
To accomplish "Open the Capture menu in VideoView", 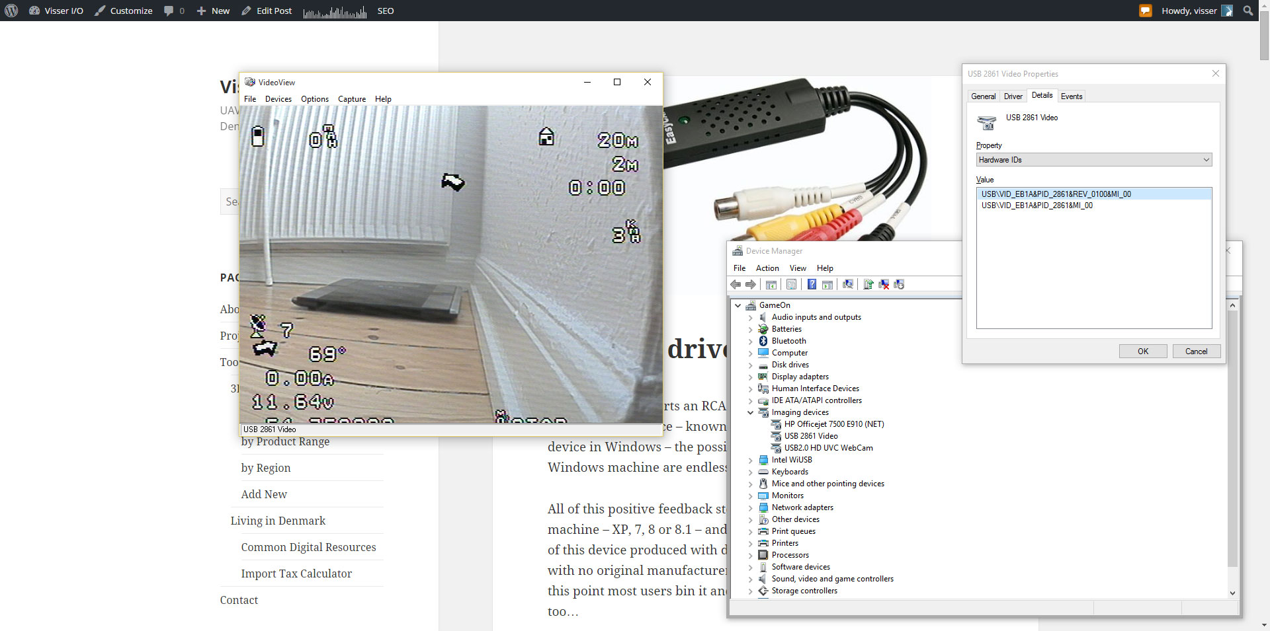I will click(x=352, y=99).
